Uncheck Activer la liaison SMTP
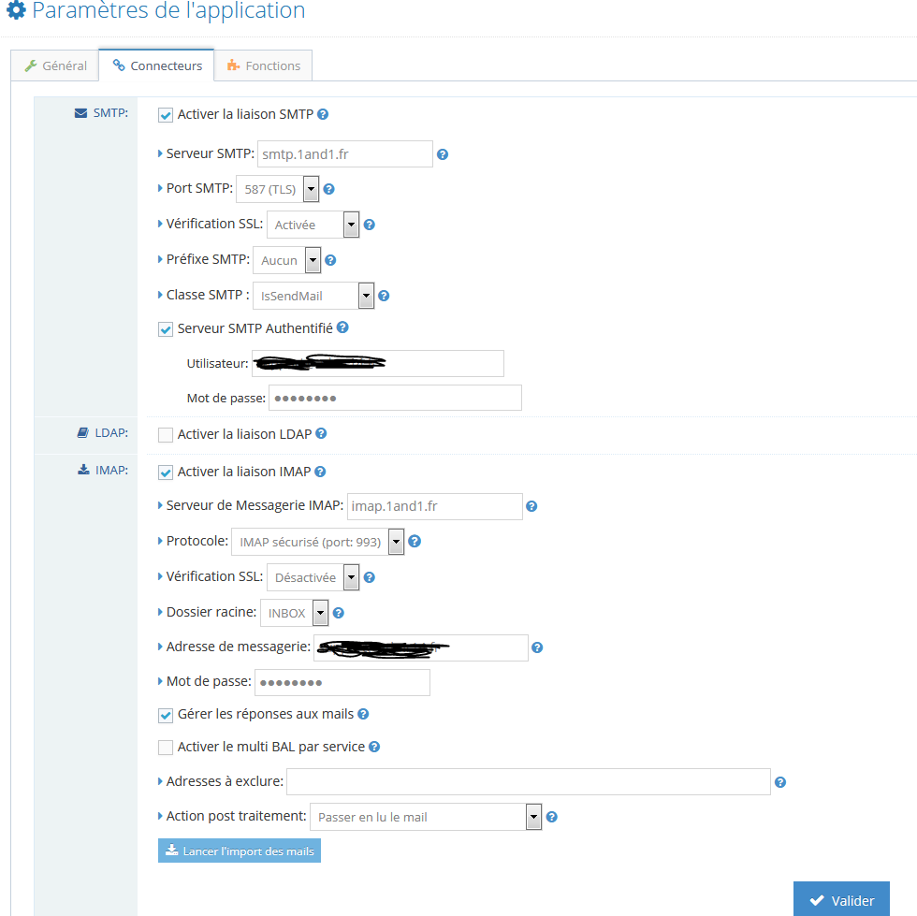This screenshot has height=916, width=917. click(166, 115)
